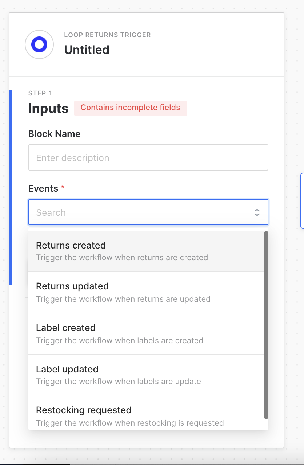304x465 pixels.
Task: Click the Contains incomplete fields warning badge
Action: (x=131, y=108)
